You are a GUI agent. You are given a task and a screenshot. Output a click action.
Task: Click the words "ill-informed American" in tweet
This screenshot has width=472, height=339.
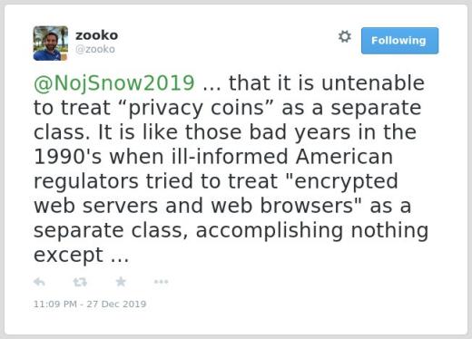(x=282, y=157)
